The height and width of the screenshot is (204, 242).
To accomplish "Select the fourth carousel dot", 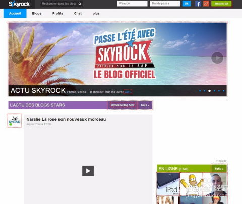I will pyautogui.click(x=214, y=91).
